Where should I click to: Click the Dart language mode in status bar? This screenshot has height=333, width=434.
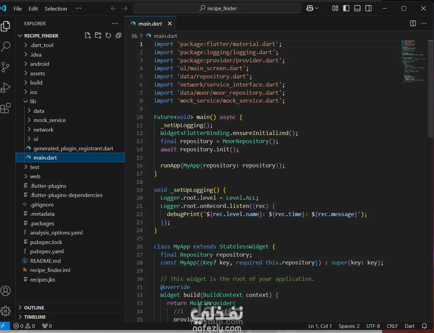[409, 326]
